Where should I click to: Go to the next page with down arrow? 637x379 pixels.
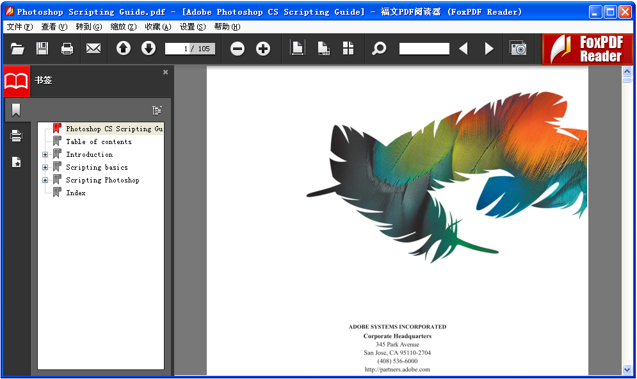pyautogui.click(x=149, y=49)
